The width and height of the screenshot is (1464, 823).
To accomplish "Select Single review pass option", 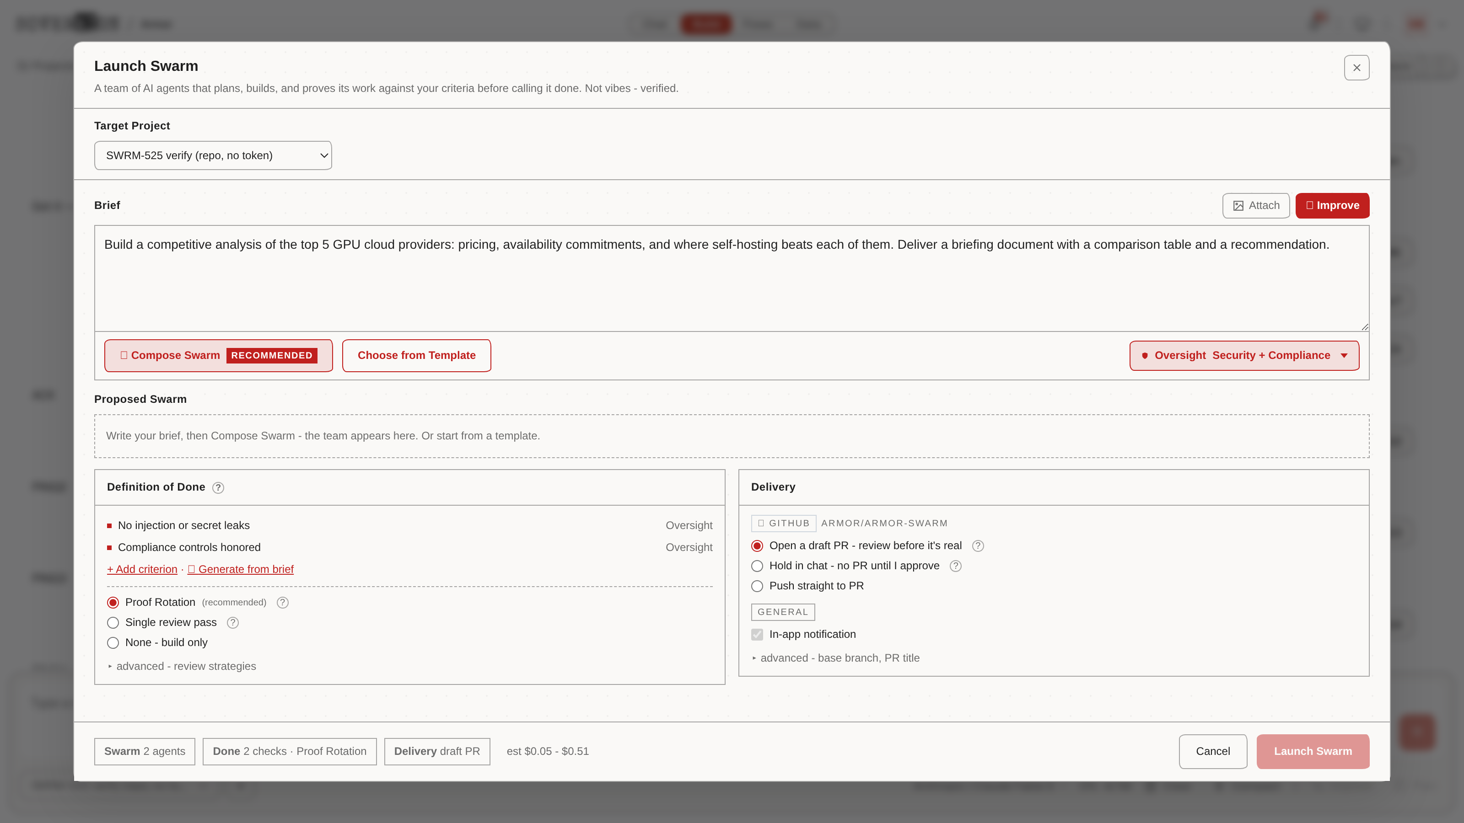I will [x=113, y=622].
